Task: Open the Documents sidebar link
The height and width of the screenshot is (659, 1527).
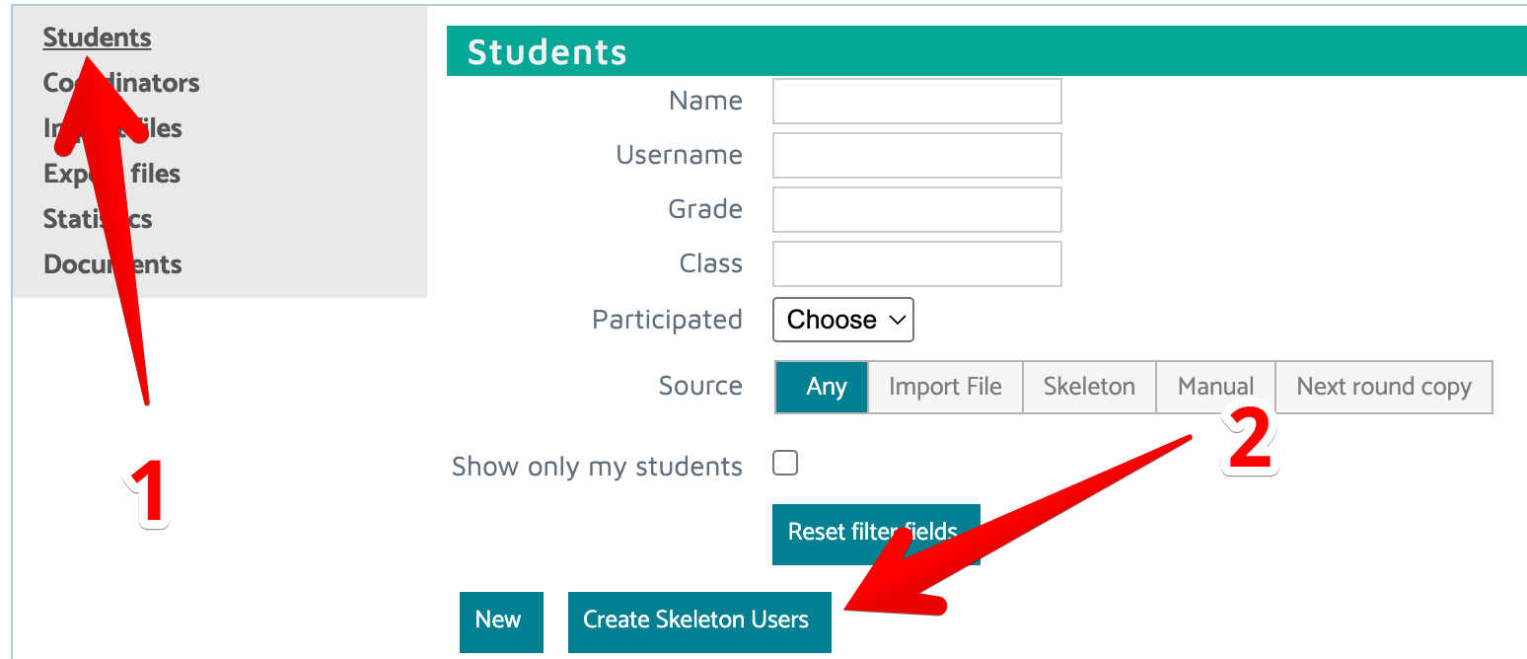Action: (x=112, y=264)
